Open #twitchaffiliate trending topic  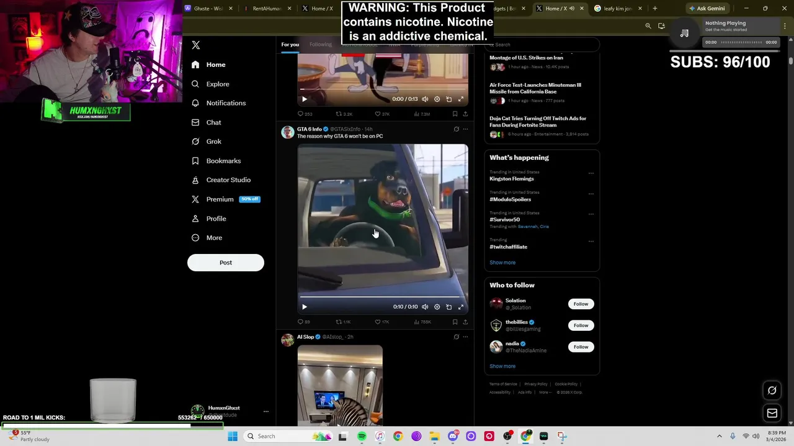(508, 247)
